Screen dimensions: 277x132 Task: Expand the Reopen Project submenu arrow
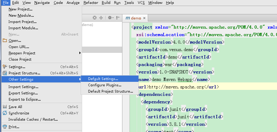click(80, 53)
